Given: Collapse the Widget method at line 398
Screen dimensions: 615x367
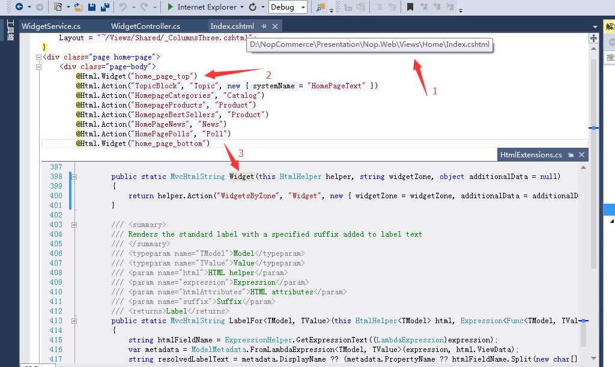Looking at the screenshot, I should pyautogui.click(x=74, y=177).
